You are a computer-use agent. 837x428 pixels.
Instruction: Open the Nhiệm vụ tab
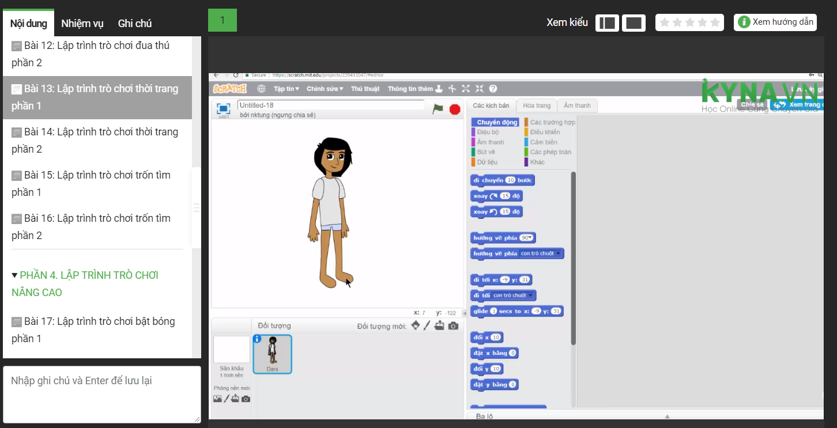pos(82,24)
